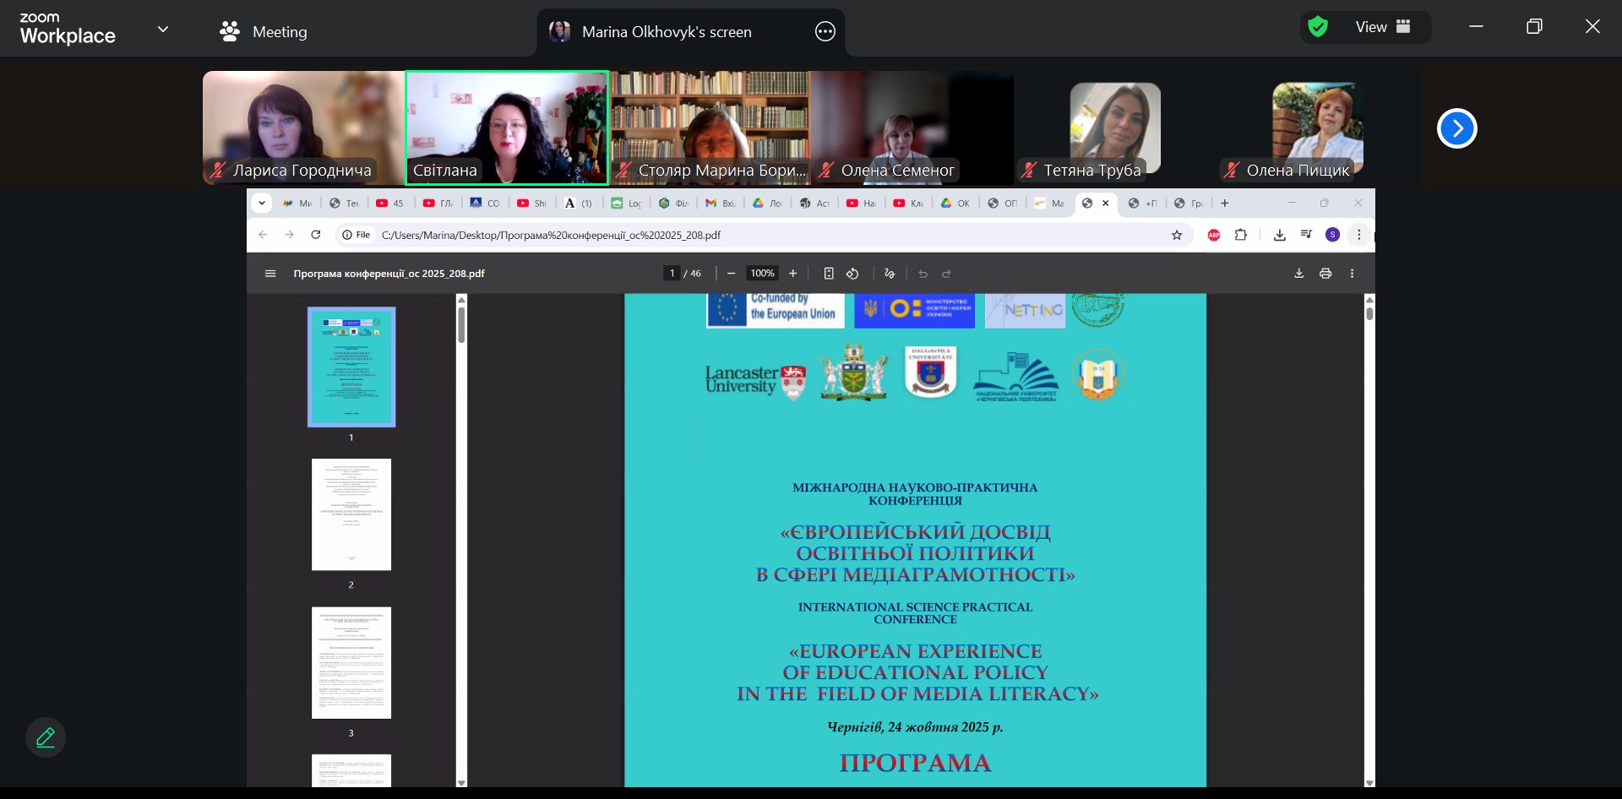Select page 2 thumbnail in sidebar
Image resolution: width=1622 pixels, height=799 pixels.
351,514
